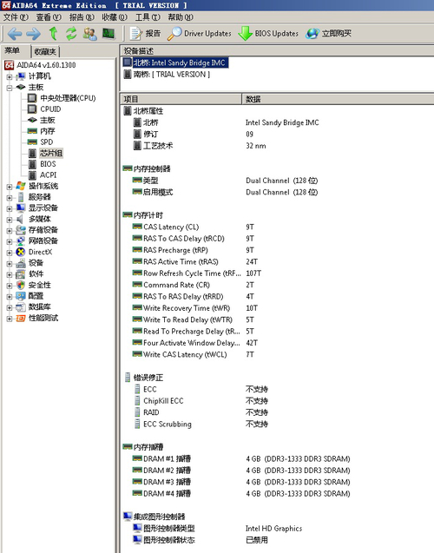Select the 内存 memory tree item
The image size is (434, 553).
point(47,131)
